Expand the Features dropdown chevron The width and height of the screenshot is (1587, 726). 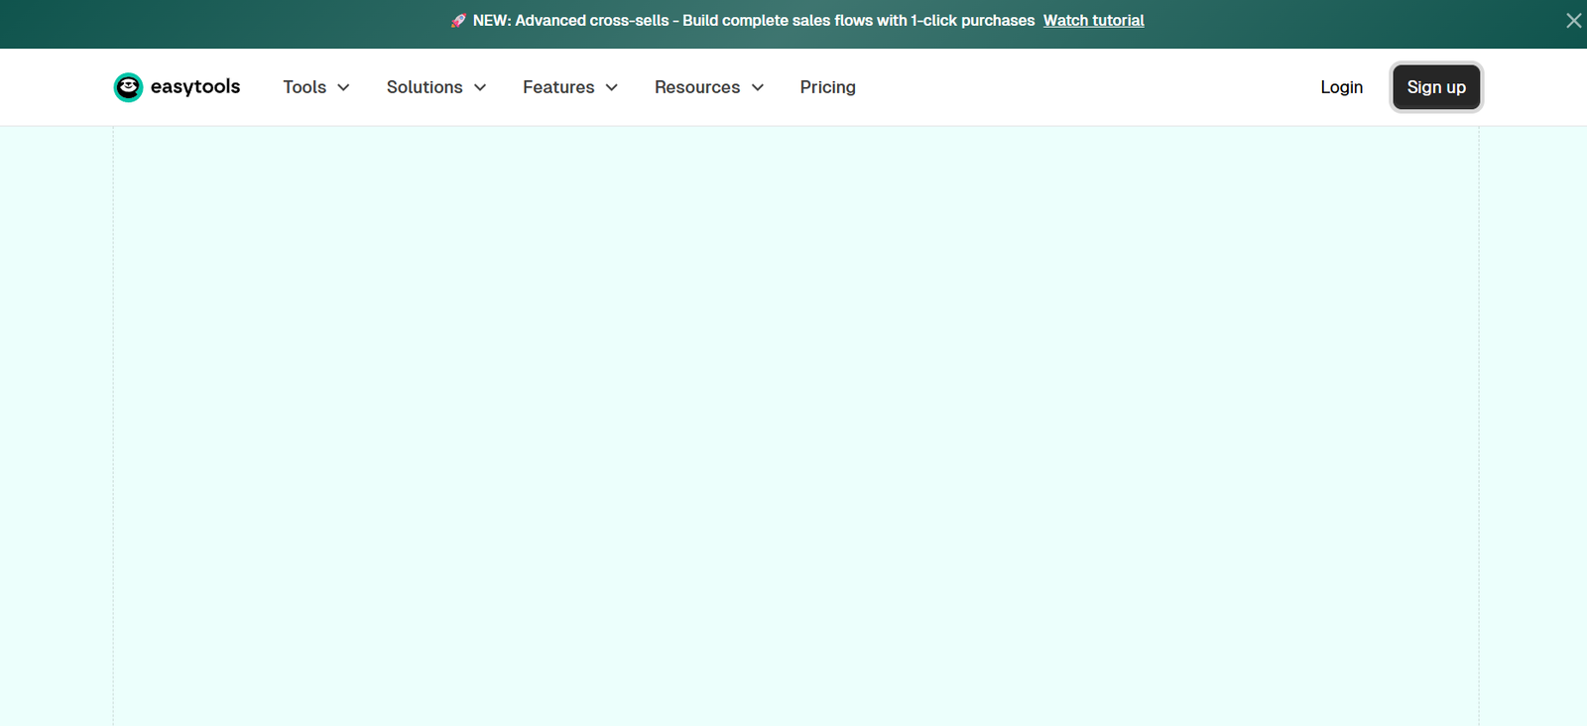click(612, 87)
